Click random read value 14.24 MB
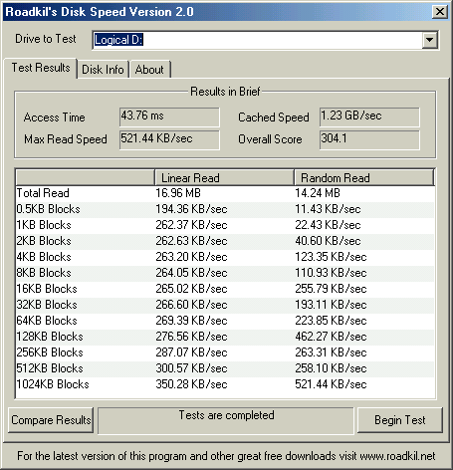Viewport: 453px width, 470px height. (x=318, y=193)
